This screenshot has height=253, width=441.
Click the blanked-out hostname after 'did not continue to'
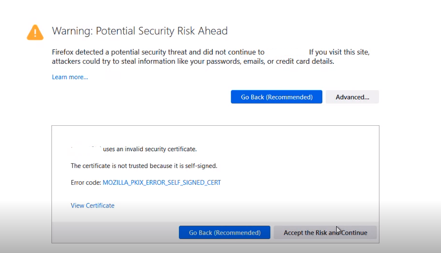coord(287,52)
